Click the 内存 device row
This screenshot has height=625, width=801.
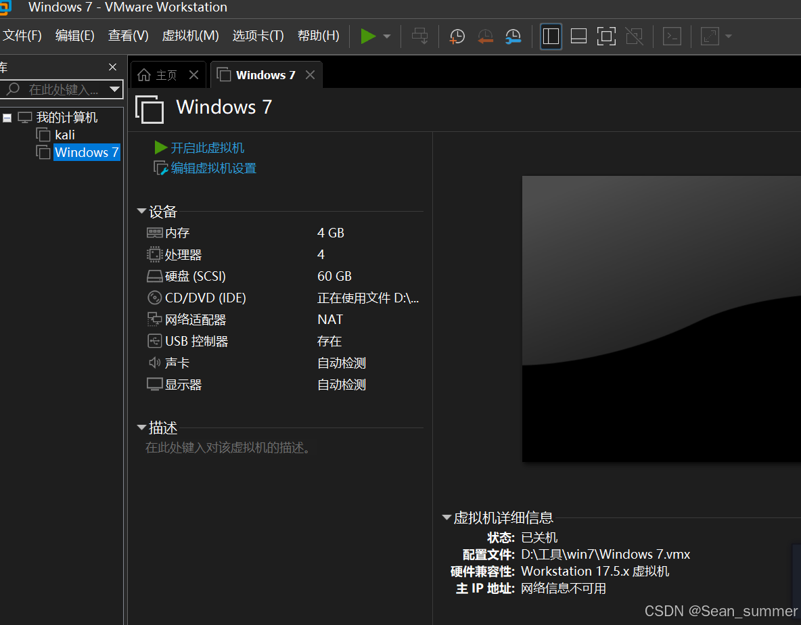[283, 233]
